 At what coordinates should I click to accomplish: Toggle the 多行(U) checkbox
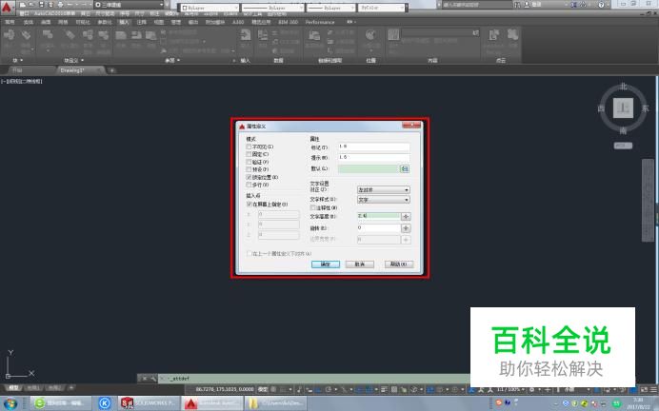(249, 185)
